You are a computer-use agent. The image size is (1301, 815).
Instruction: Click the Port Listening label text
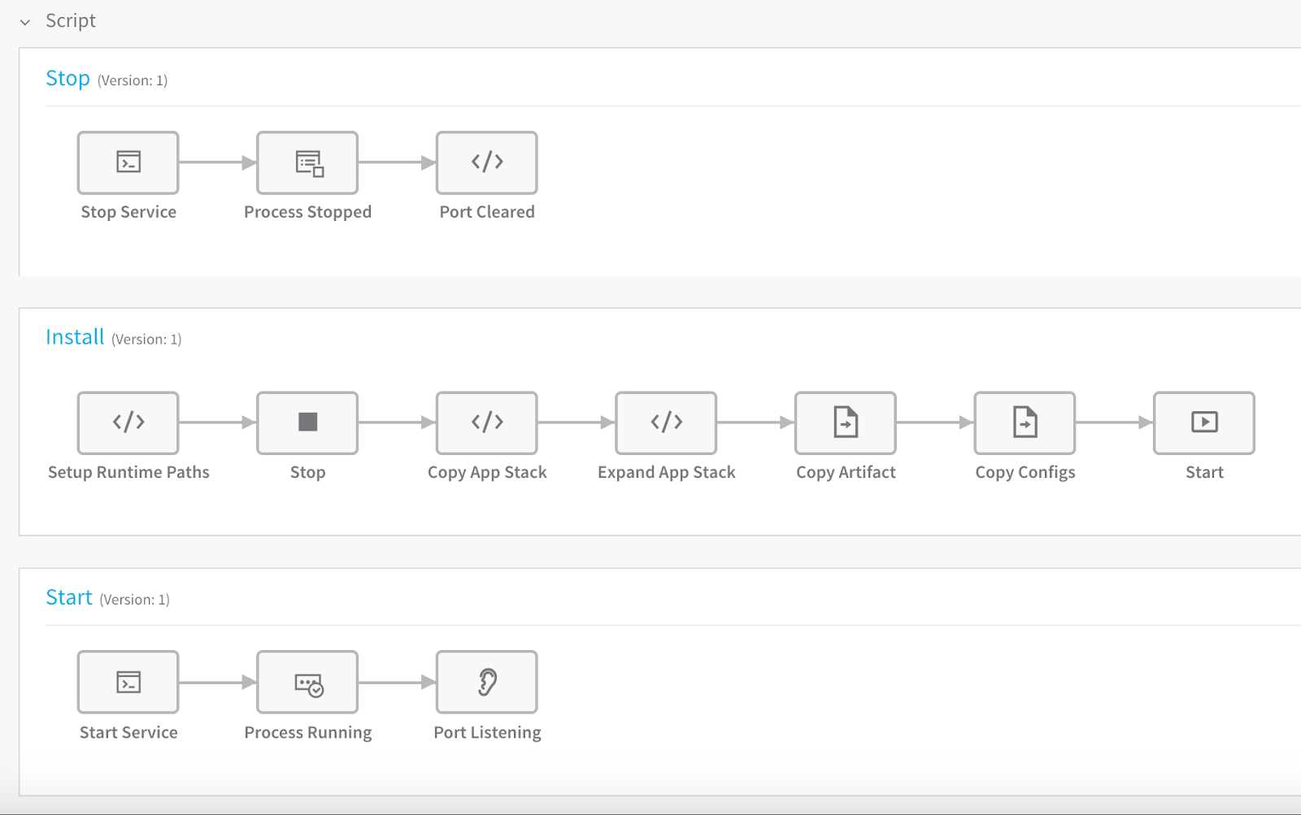click(487, 733)
